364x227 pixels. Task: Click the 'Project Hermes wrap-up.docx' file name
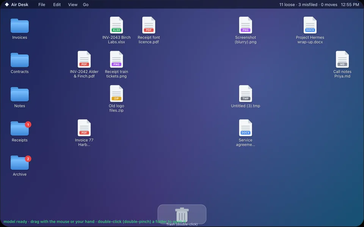point(310,40)
